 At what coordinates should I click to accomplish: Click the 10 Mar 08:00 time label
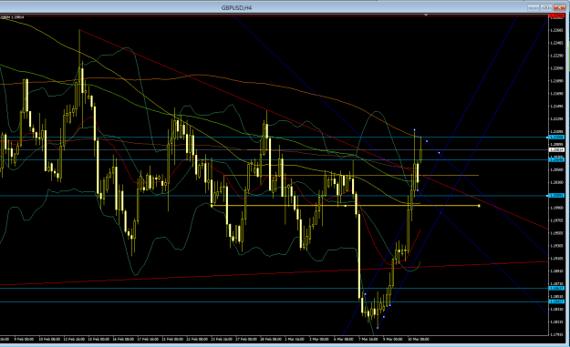point(419,340)
